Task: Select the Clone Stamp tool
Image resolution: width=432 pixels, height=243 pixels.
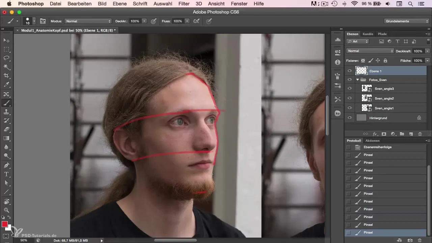Action: 6,112
